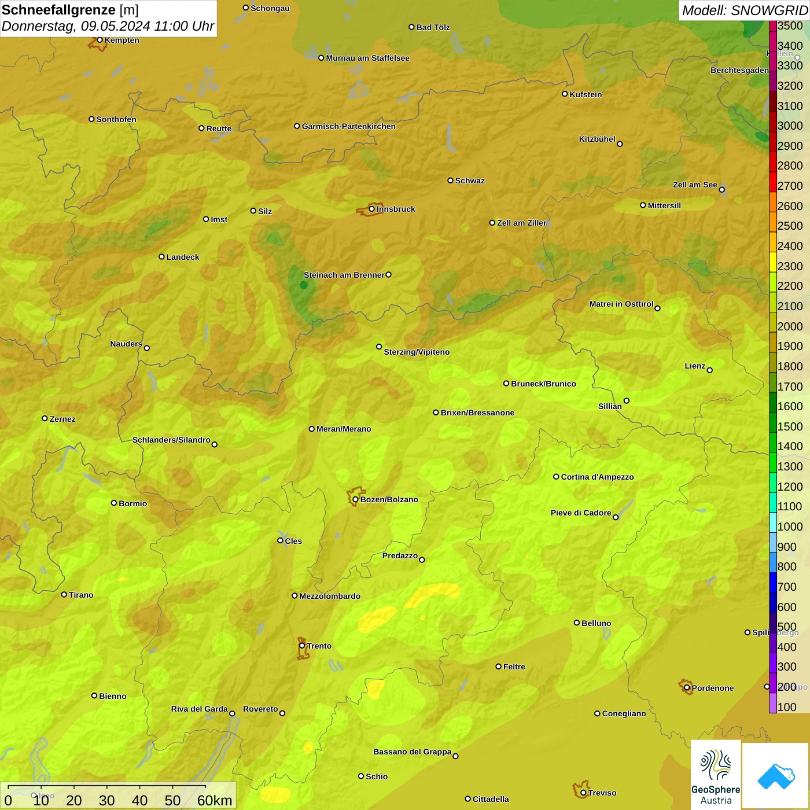
Task: Click the Meran/Merano label
Action: 344,429
